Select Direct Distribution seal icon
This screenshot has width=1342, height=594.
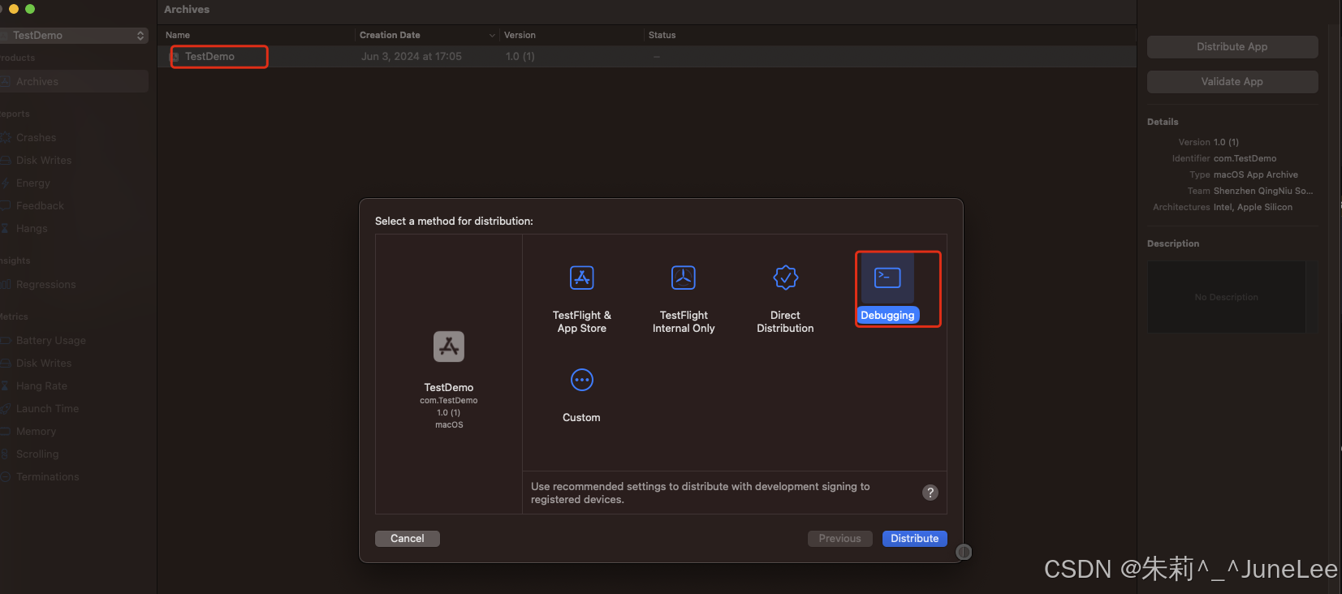[x=786, y=278]
